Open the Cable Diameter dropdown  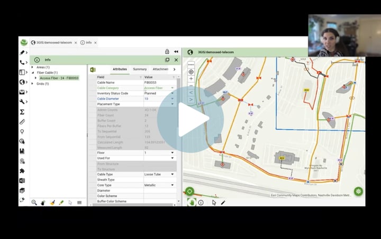(x=173, y=99)
